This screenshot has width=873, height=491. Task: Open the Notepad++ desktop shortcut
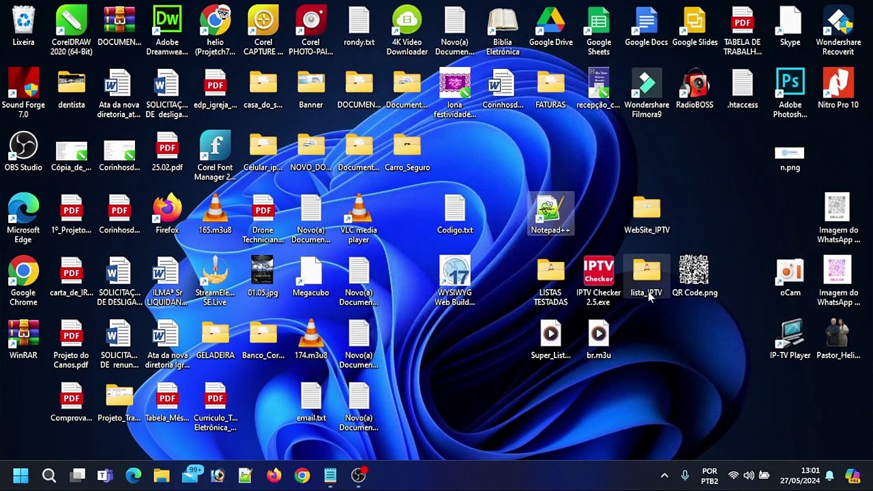550,211
